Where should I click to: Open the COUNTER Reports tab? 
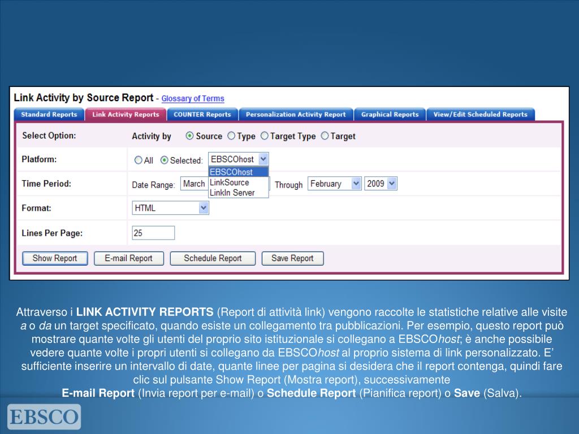[x=202, y=114]
